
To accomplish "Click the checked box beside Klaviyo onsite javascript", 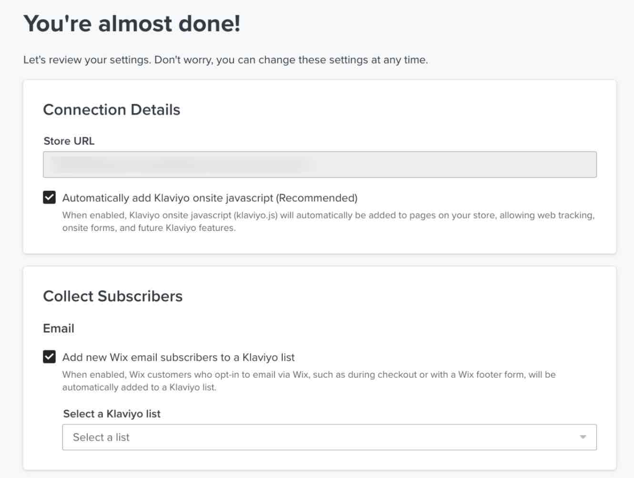I will pos(50,197).
